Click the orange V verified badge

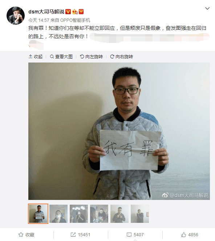(x=68, y=12)
